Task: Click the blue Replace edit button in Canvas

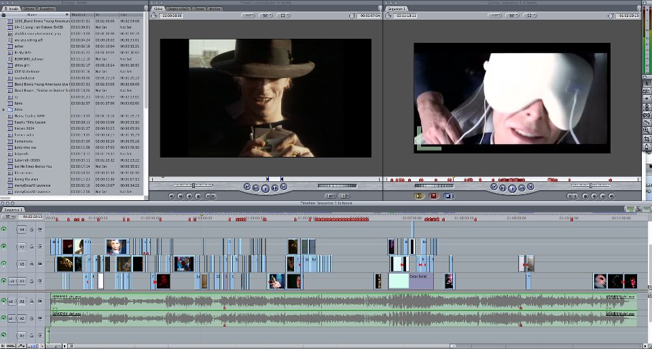Action: [x=448, y=196]
